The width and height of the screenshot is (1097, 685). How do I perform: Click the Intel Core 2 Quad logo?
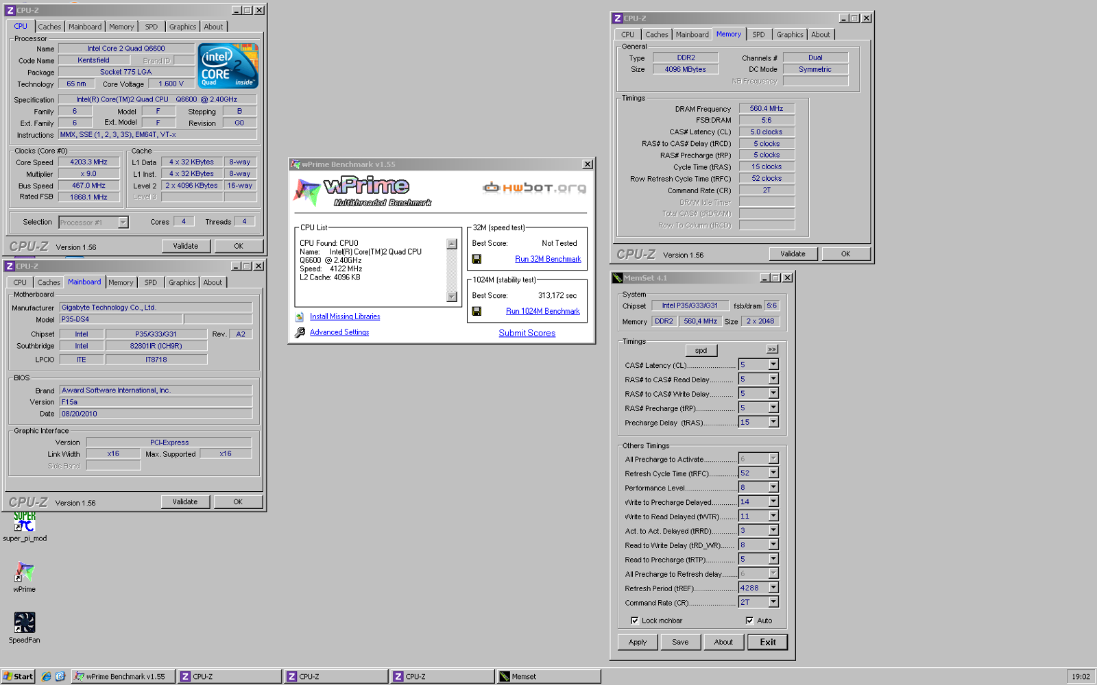[228, 66]
